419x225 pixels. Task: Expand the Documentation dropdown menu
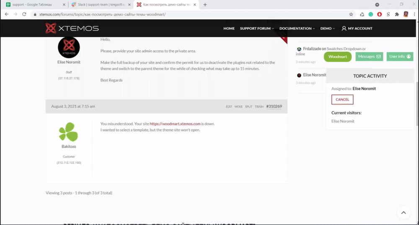297,28
